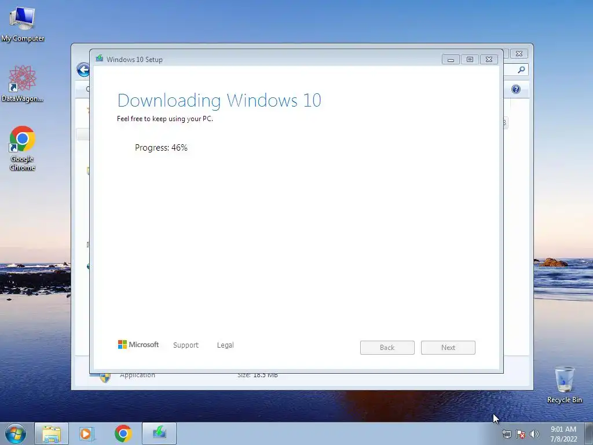Open the Action Center flag icon
The width and height of the screenshot is (593, 445).
521,434
